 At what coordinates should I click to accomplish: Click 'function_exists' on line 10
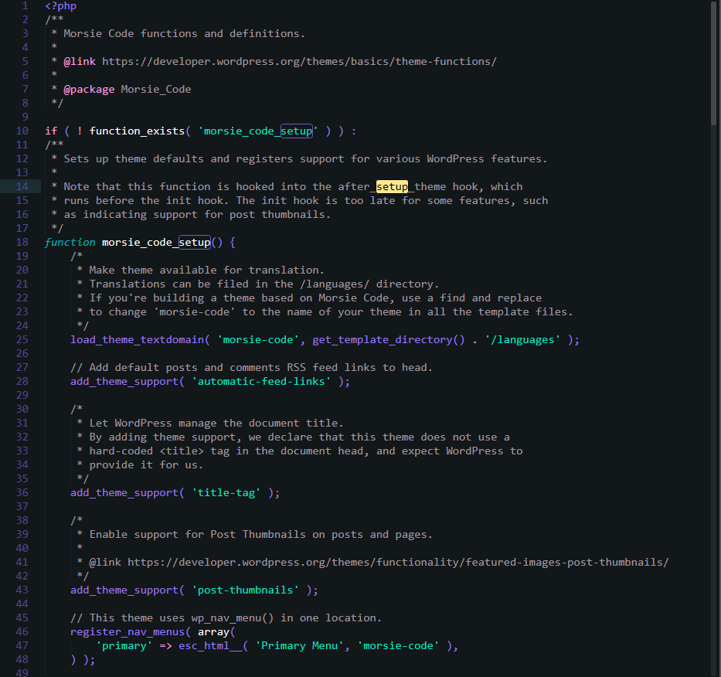137,131
